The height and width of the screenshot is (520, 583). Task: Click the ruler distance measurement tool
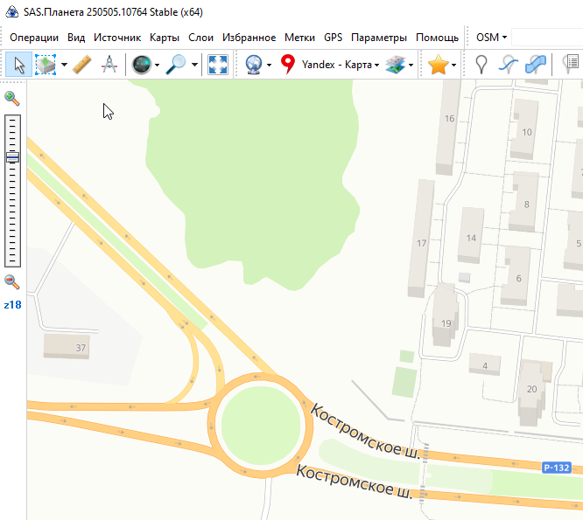point(81,65)
